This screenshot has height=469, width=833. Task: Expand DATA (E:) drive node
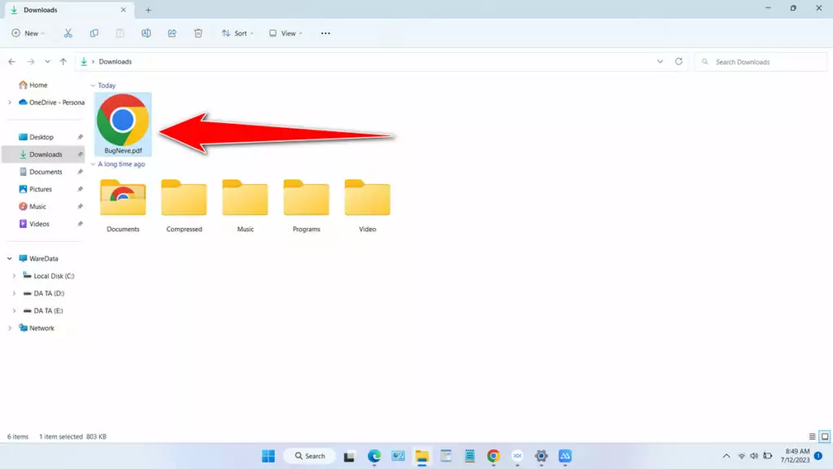click(15, 310)
